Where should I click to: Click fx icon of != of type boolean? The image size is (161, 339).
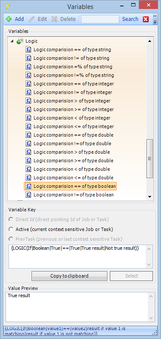[29, 195]
